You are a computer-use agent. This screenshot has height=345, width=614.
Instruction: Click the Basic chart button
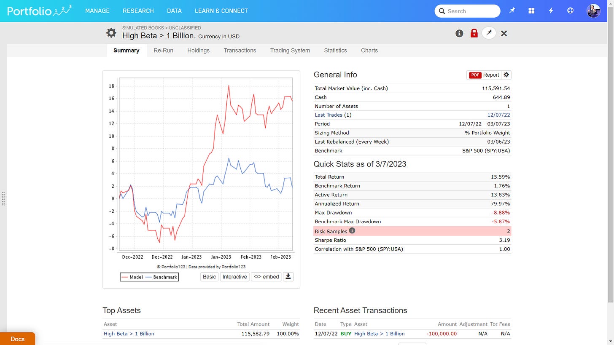point(209,277)
